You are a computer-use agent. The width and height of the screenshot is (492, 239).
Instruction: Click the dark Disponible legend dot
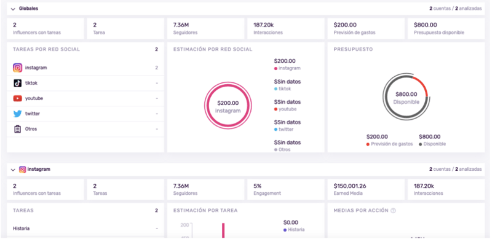[x=421, y=144]
